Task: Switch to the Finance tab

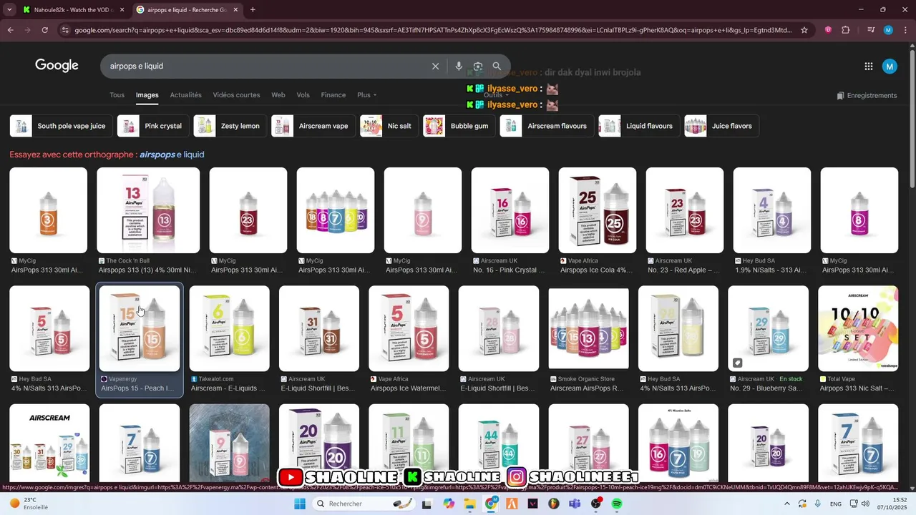Action: [x=333, y=95]
